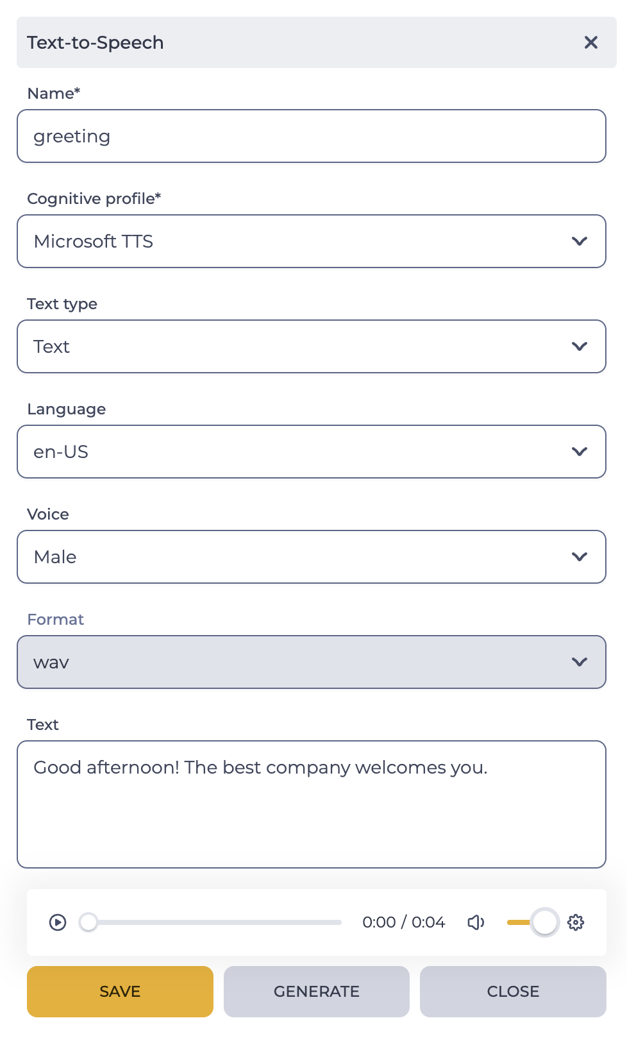Click the Format field label
Screen dimensions: 627x1043
pos(56,620)
